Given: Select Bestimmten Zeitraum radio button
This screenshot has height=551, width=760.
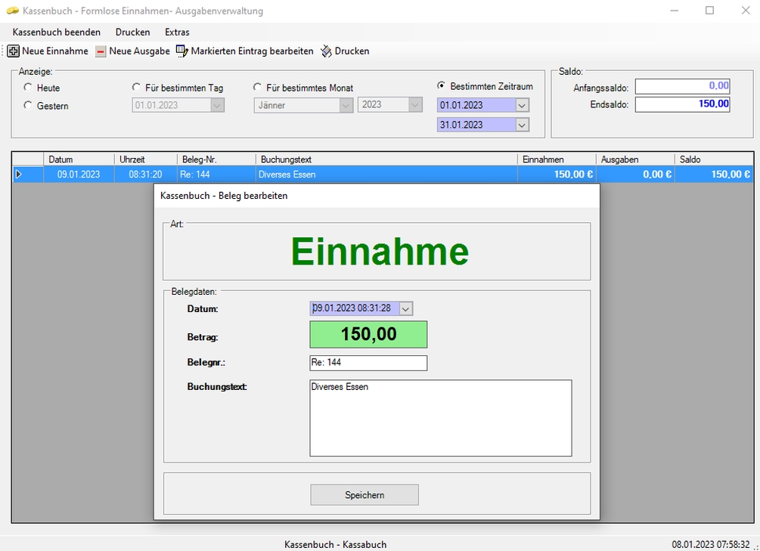Looking at the screenshot, I should pos(441,85).
